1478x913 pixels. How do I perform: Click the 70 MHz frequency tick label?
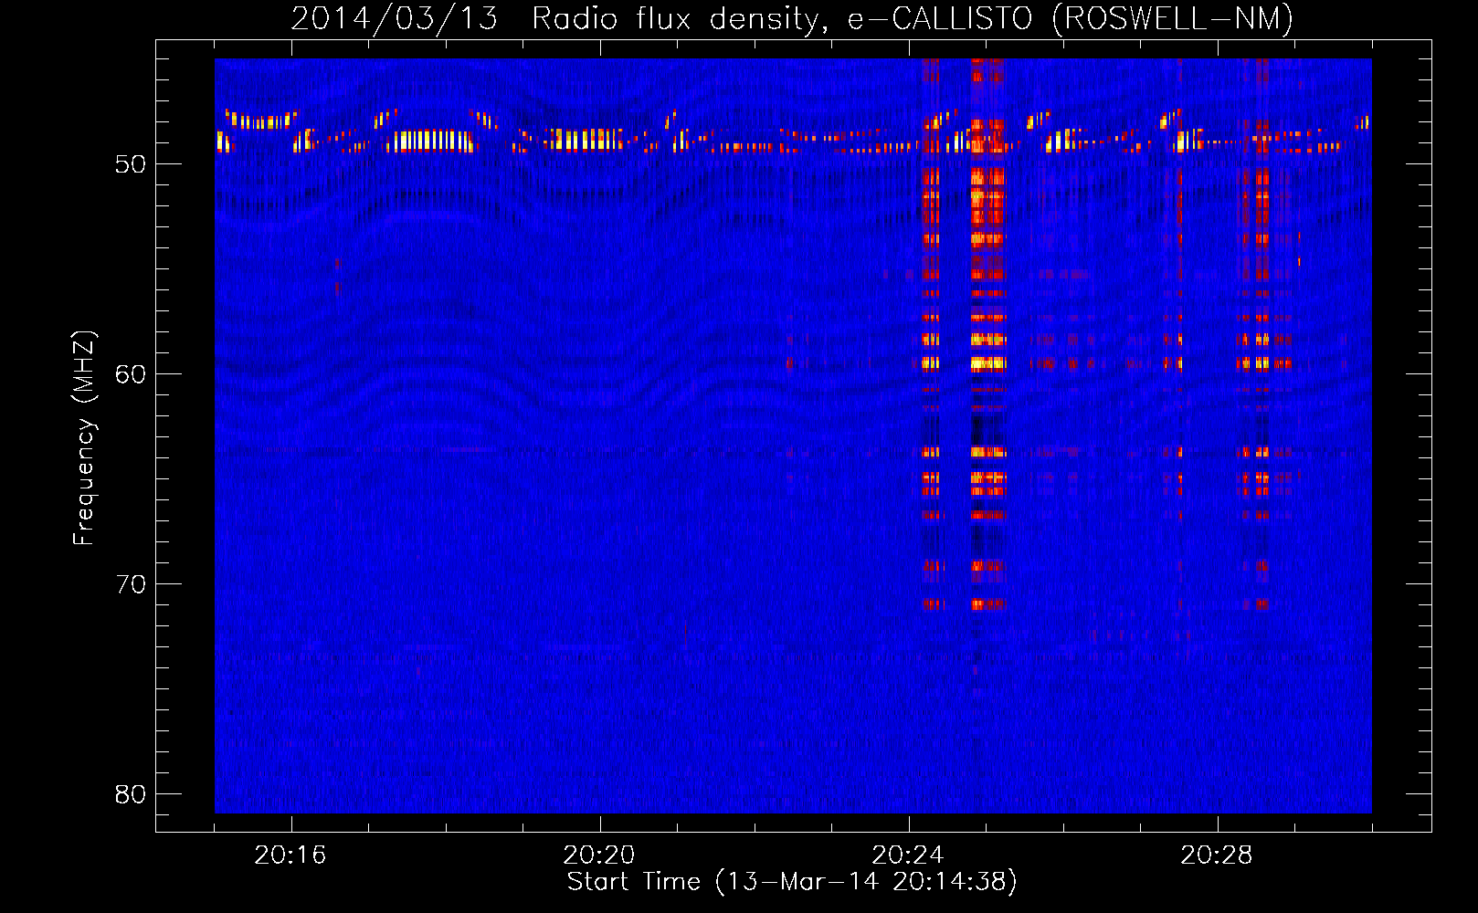click(131, 584)
